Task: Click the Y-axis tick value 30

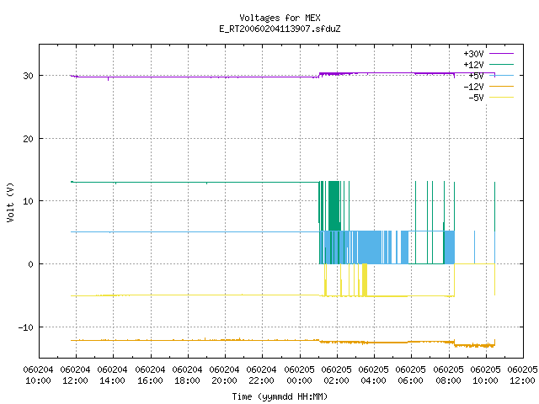Action: point(28,76)
